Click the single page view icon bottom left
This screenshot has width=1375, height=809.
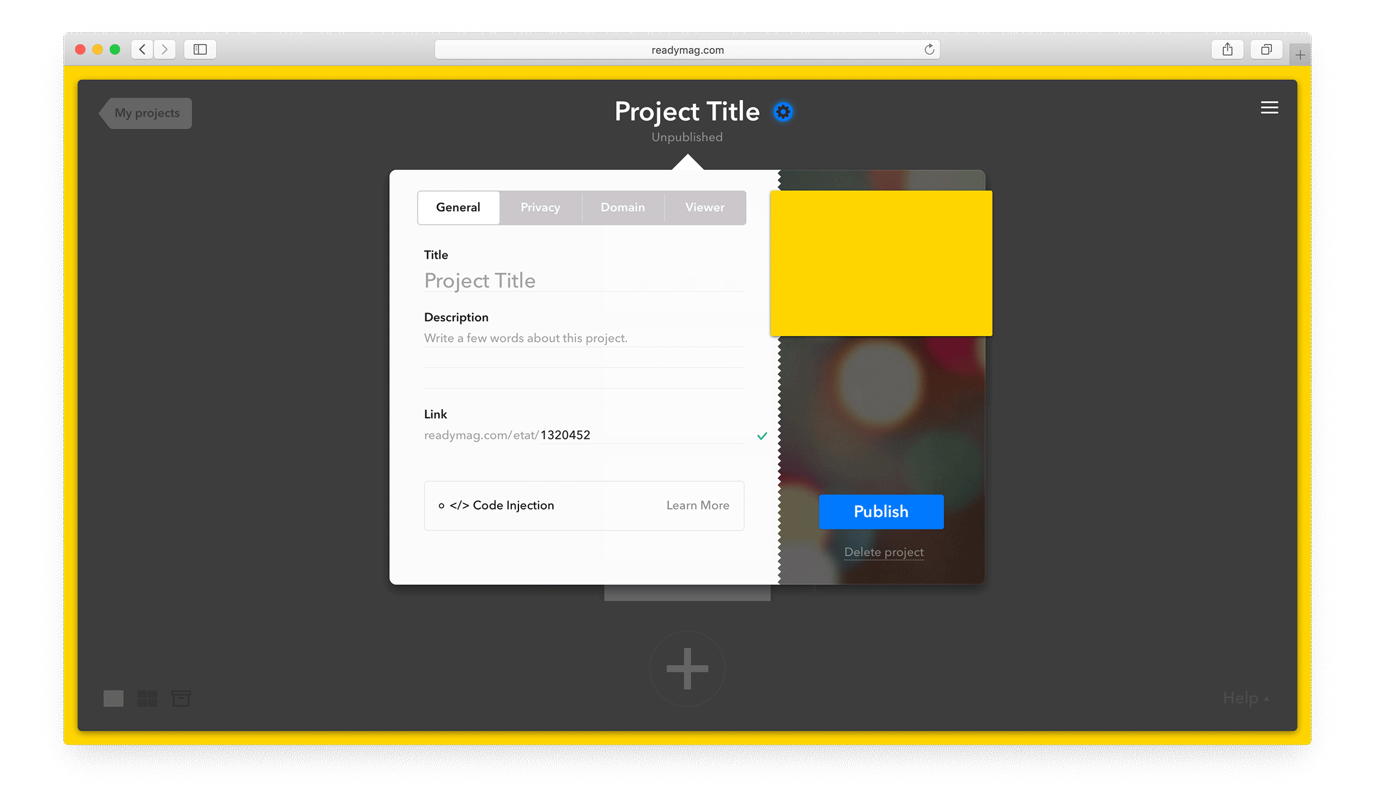tap(114, 698)
